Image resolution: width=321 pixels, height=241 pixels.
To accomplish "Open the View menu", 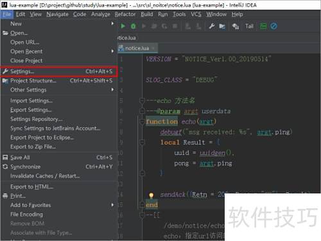I will point(36,14).
